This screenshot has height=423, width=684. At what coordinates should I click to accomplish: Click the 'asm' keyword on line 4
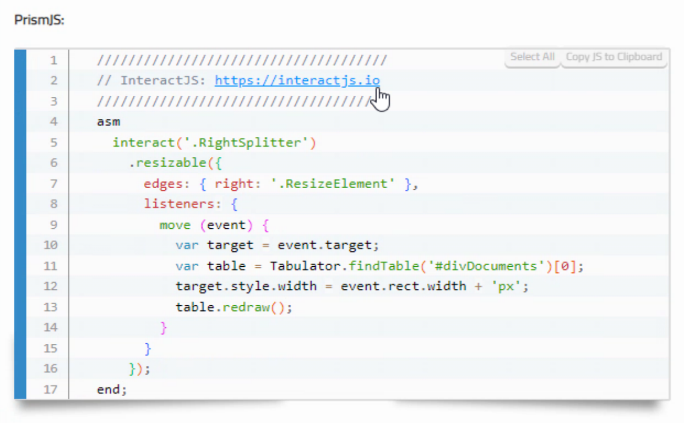pyautogui.click(x=108, y=122)
